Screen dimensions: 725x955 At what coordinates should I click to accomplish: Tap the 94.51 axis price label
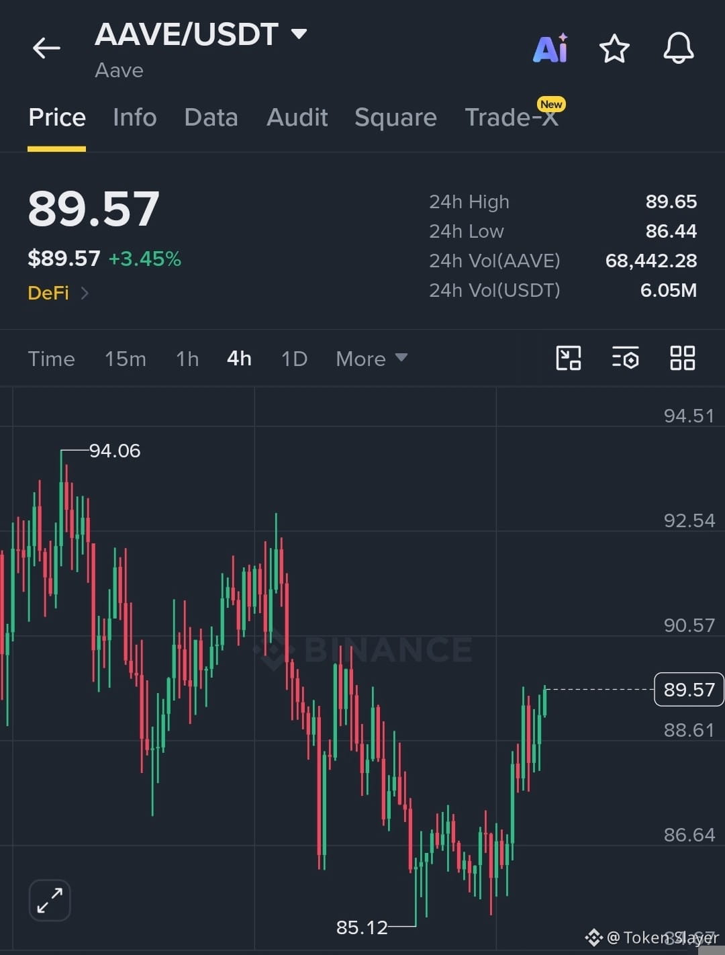tap(689, 416)
